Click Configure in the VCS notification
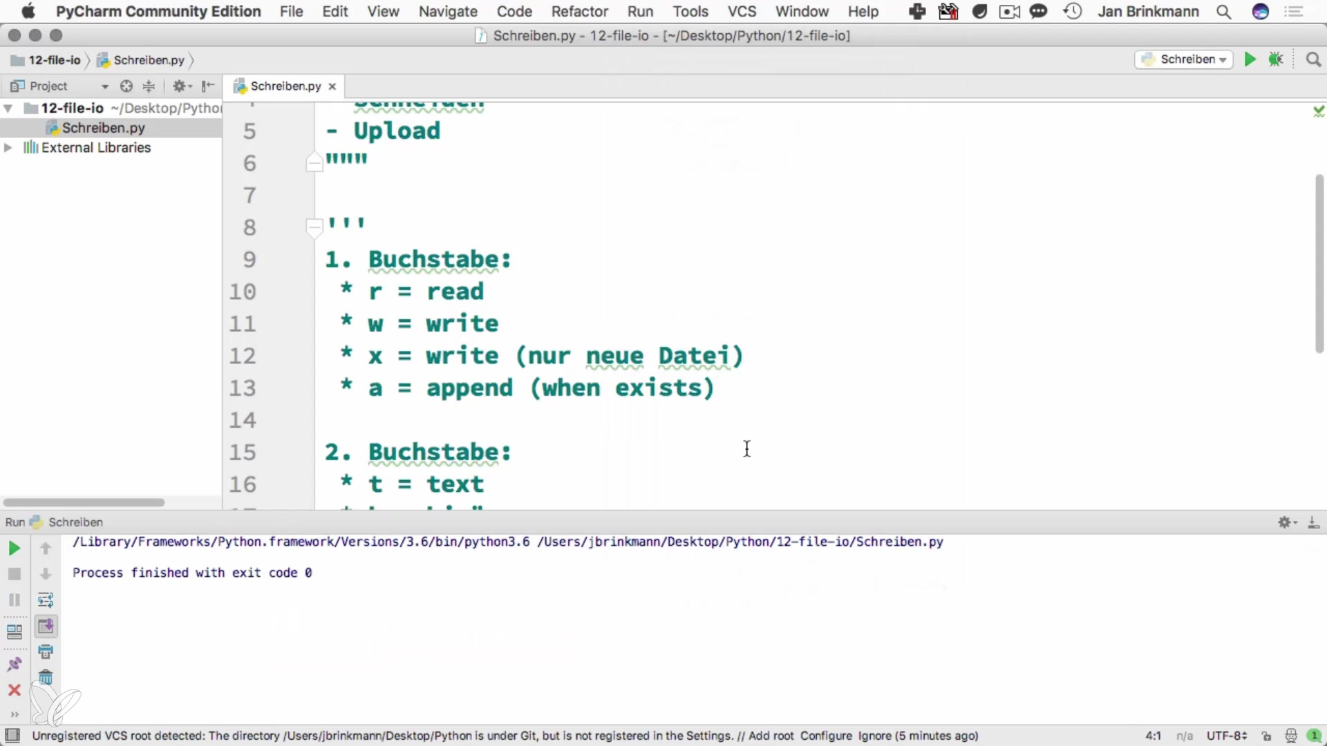Screen dimensions: 1327x746 point(826,736)
